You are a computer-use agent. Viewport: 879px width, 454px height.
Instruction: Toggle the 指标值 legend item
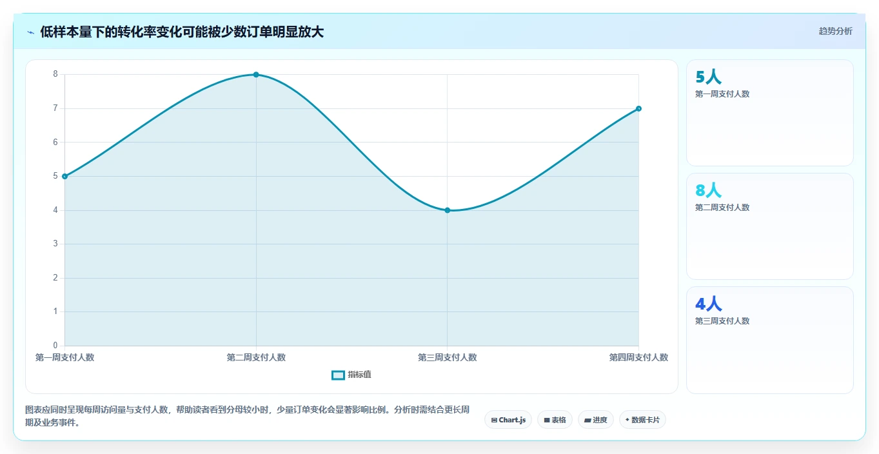(x=351, y=375)
